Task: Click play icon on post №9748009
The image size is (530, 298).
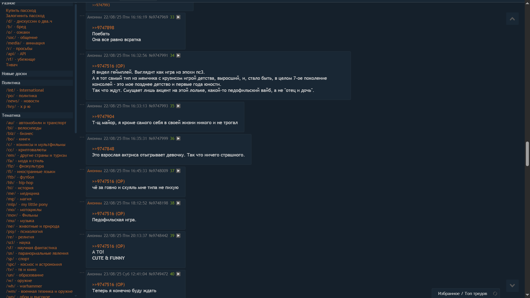Action: pos(178,171)
